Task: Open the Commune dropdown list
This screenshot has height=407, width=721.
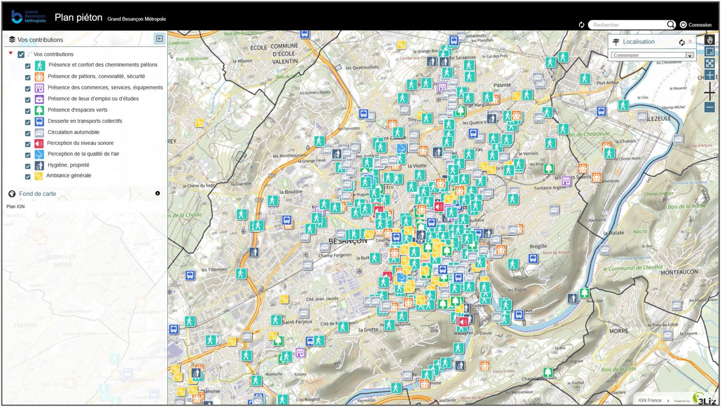Action: point(689,55)
